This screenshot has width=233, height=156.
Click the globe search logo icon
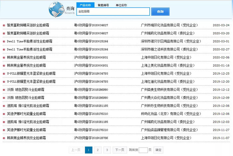56,10
